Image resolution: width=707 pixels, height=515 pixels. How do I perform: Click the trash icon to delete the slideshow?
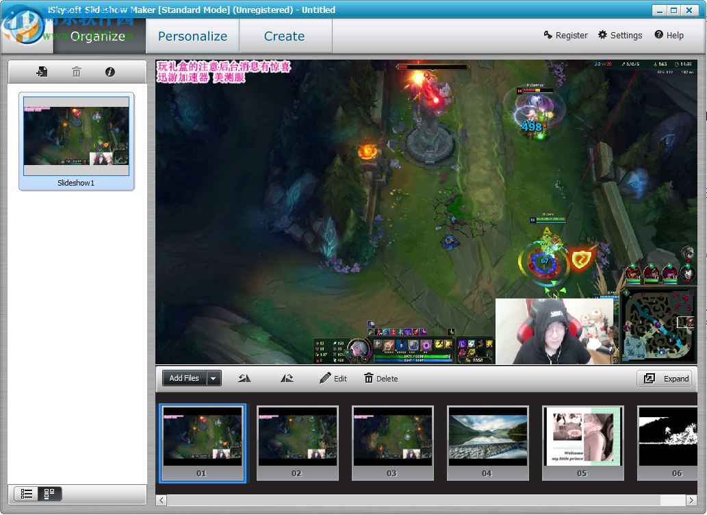coord(76,71)
